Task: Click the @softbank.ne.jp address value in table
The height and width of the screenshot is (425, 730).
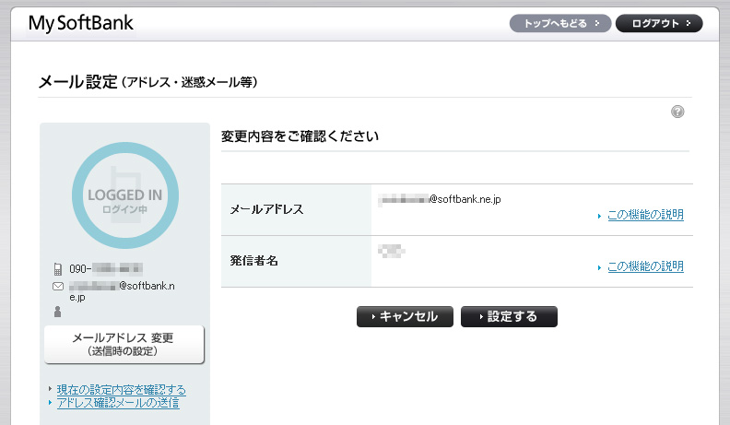Action: coord(440,199)
